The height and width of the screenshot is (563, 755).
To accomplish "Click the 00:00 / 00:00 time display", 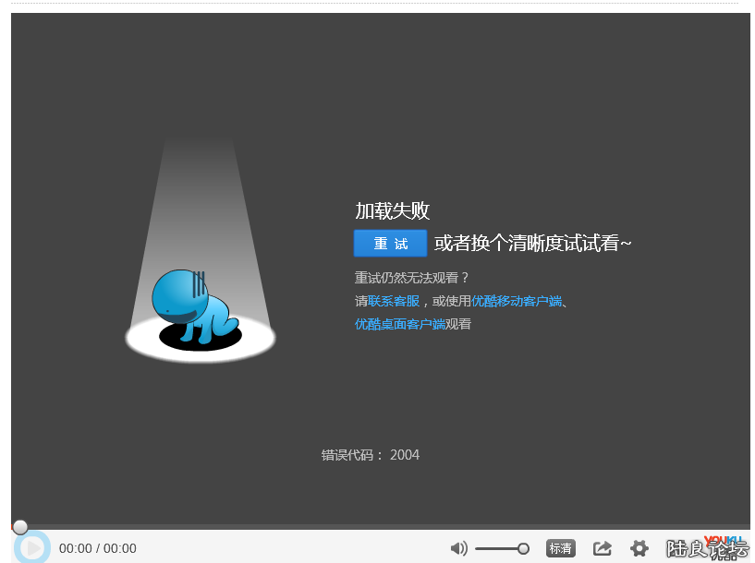I will [x=96, y=547].
